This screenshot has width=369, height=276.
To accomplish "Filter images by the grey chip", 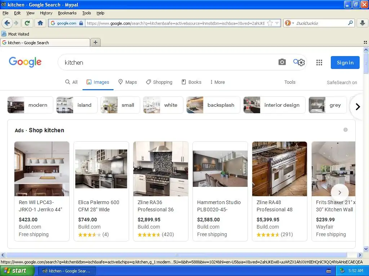I will coord(328,105).
